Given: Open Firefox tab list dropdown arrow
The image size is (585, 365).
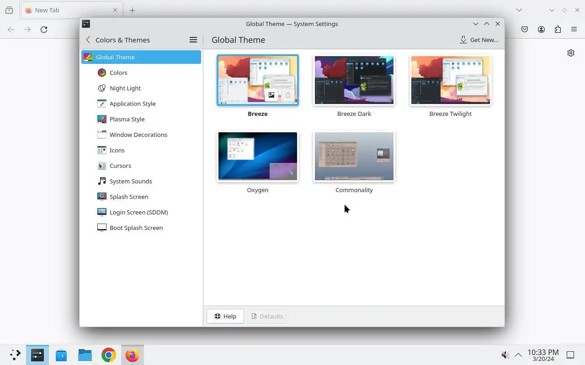Looking at the screenshot, I should pos(519,10).
